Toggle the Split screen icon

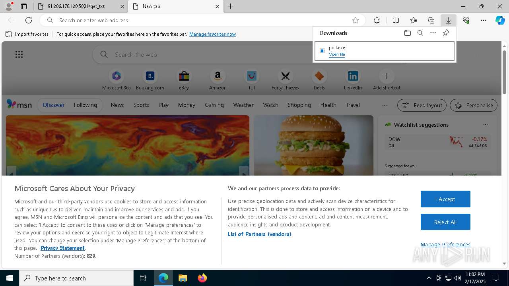pos(396,20)
